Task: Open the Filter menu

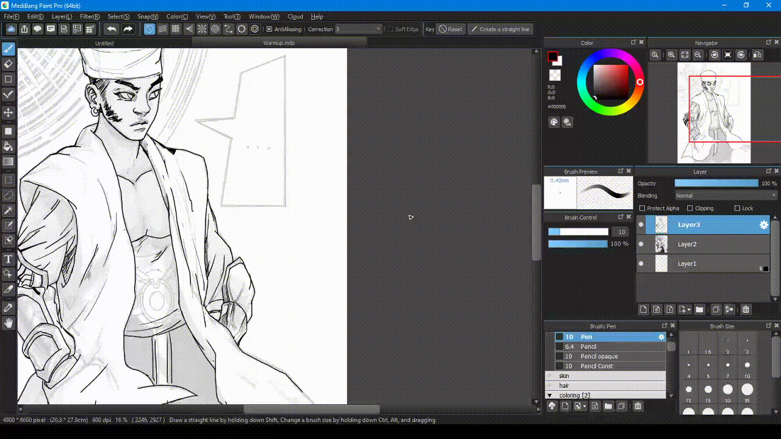Action: click(x=90, y=16)
